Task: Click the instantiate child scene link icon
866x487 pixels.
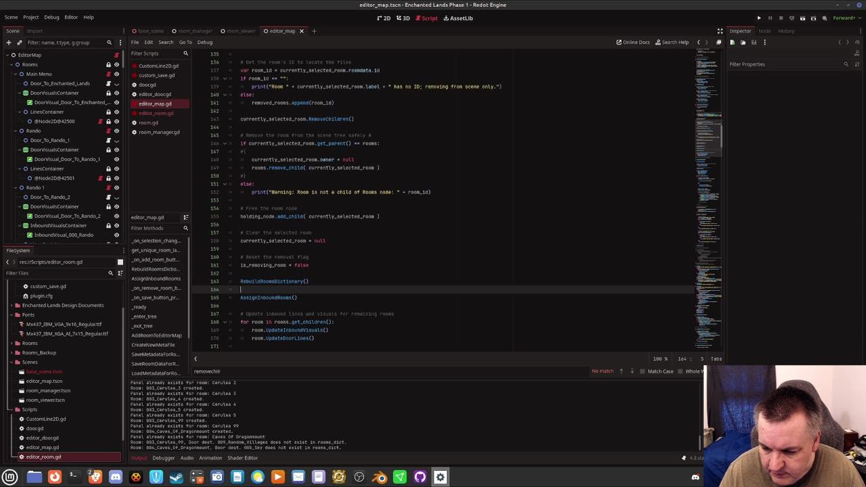Action: click(x=19, y=42)
